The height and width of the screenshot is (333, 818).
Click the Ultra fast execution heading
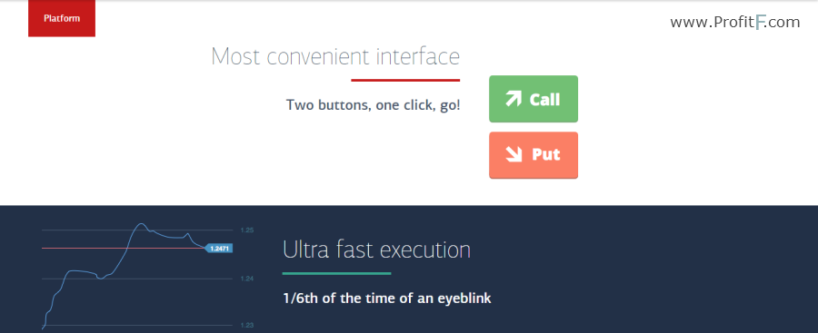[x=376, y=250]
